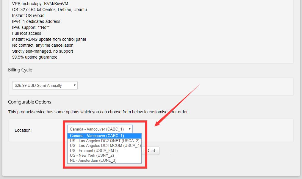This screenshot has height=179, width=302.
Task: Click the 99.5% uptime guarantee line
Action: pyautogui.click(x=35, y=57)
